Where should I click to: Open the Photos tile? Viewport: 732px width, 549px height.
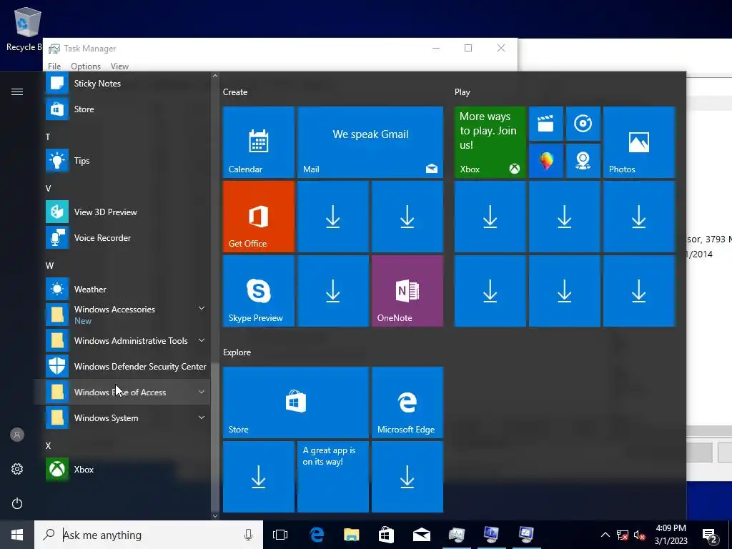[x=639, y=142]
